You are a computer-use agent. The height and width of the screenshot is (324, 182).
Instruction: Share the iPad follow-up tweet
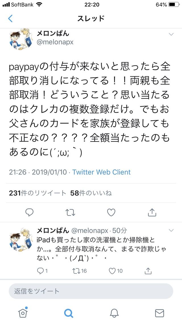pos(148,271)
